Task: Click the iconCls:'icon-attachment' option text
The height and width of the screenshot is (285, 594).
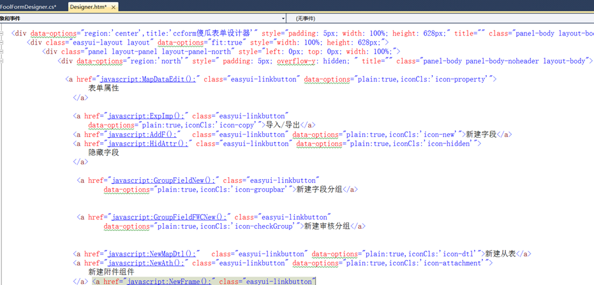Action: coord(435,263)
